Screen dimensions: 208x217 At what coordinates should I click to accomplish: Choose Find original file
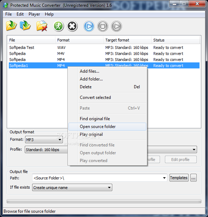click(107, 119)
